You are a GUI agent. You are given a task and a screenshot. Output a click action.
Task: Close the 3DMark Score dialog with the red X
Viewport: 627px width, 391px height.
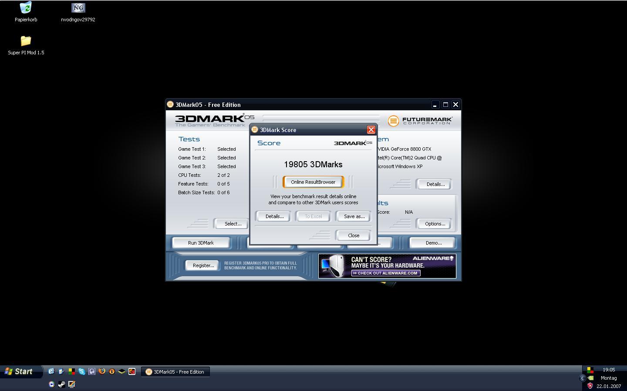click(371, 130)
